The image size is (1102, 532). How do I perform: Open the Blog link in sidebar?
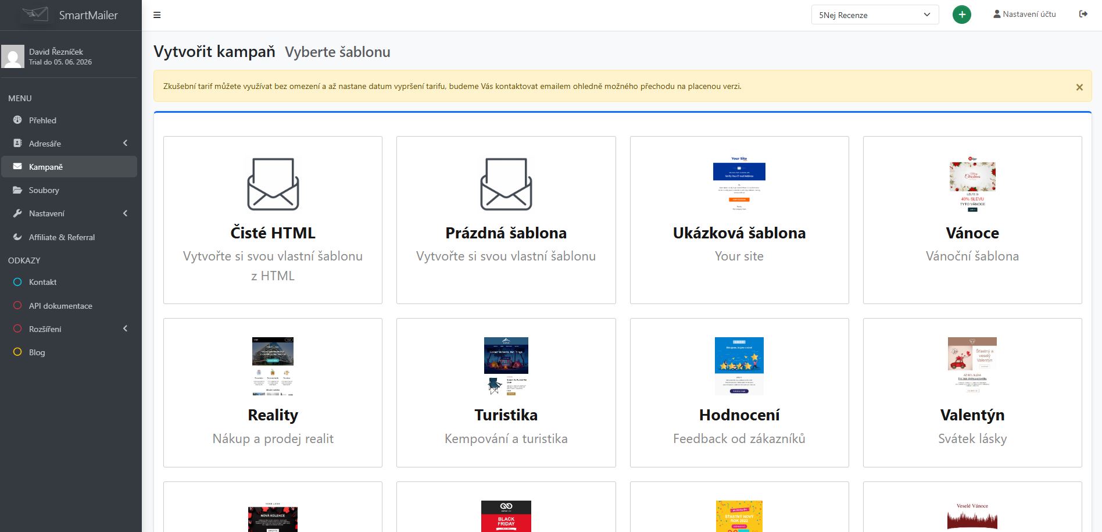point(69,352)
